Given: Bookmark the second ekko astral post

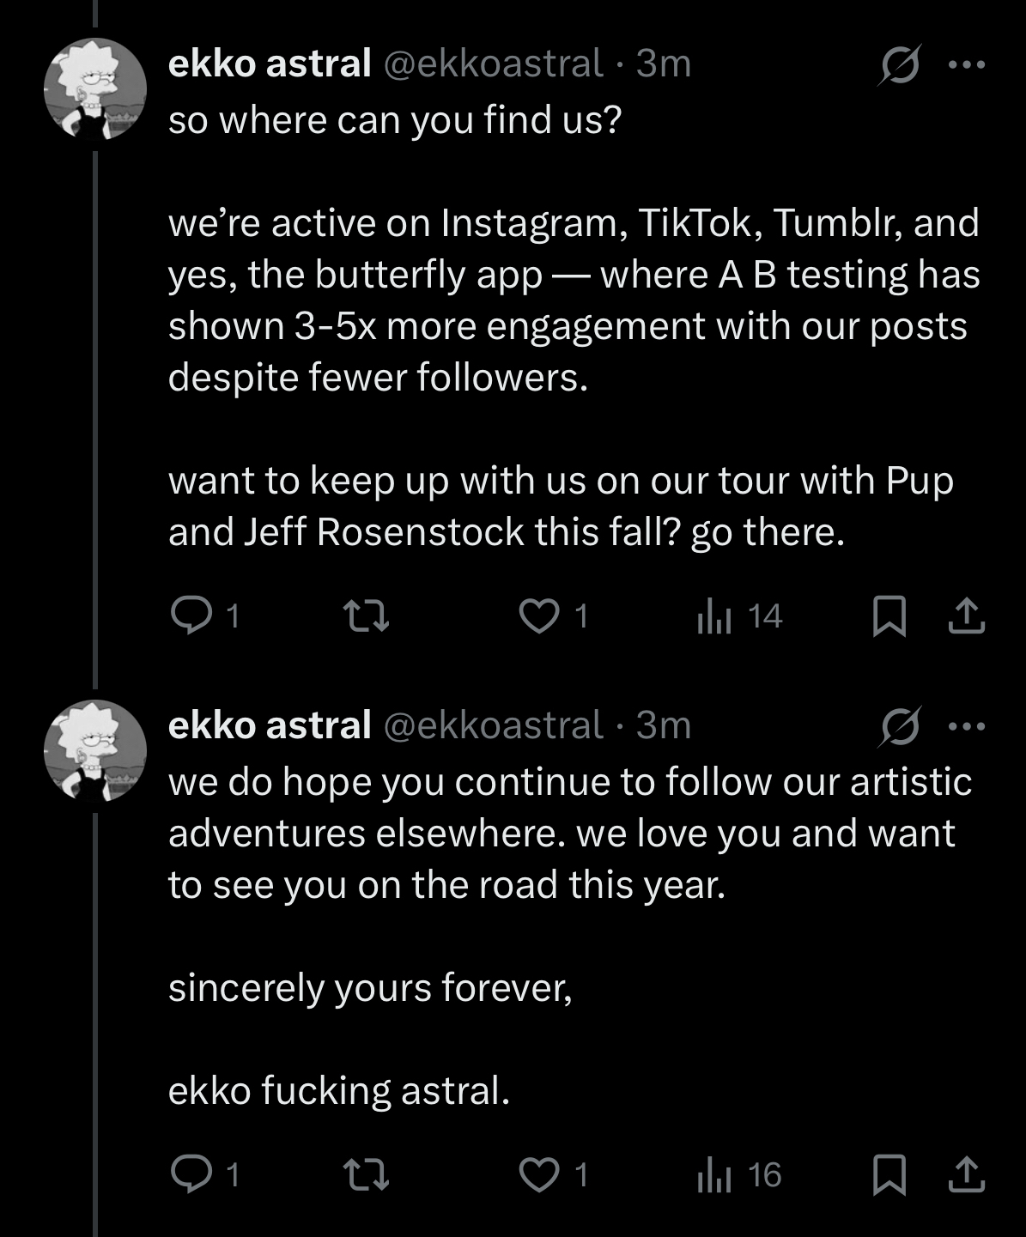Looking at the screenshot, I should click(889, 1174).
